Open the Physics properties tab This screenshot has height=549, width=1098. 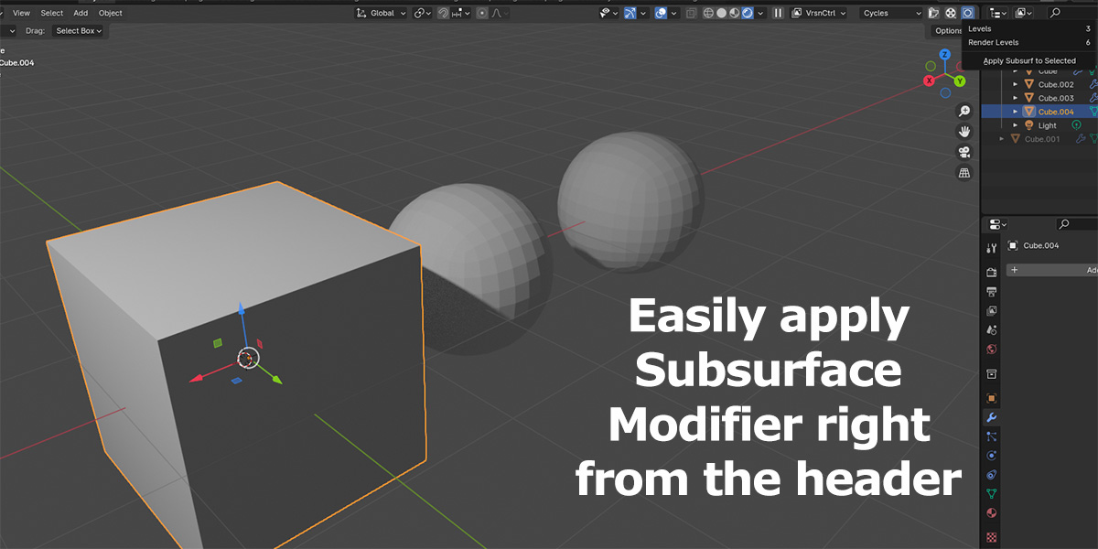(x=992, y=455)
